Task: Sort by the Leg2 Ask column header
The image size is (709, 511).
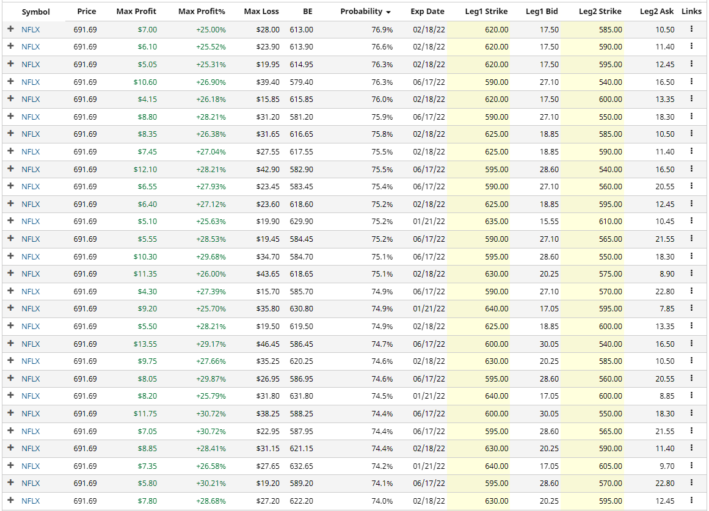Action: tap(656, 12)
